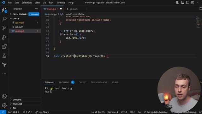Screen dimensions: 202x114
Task: Select the Azure panel tab
Action: pyautogui.click(x=115, y=82)
